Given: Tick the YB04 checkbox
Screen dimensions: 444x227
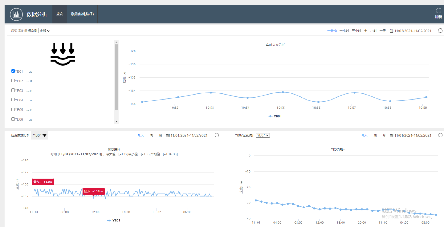Looking at the screenshot, I should pos(13,100).
